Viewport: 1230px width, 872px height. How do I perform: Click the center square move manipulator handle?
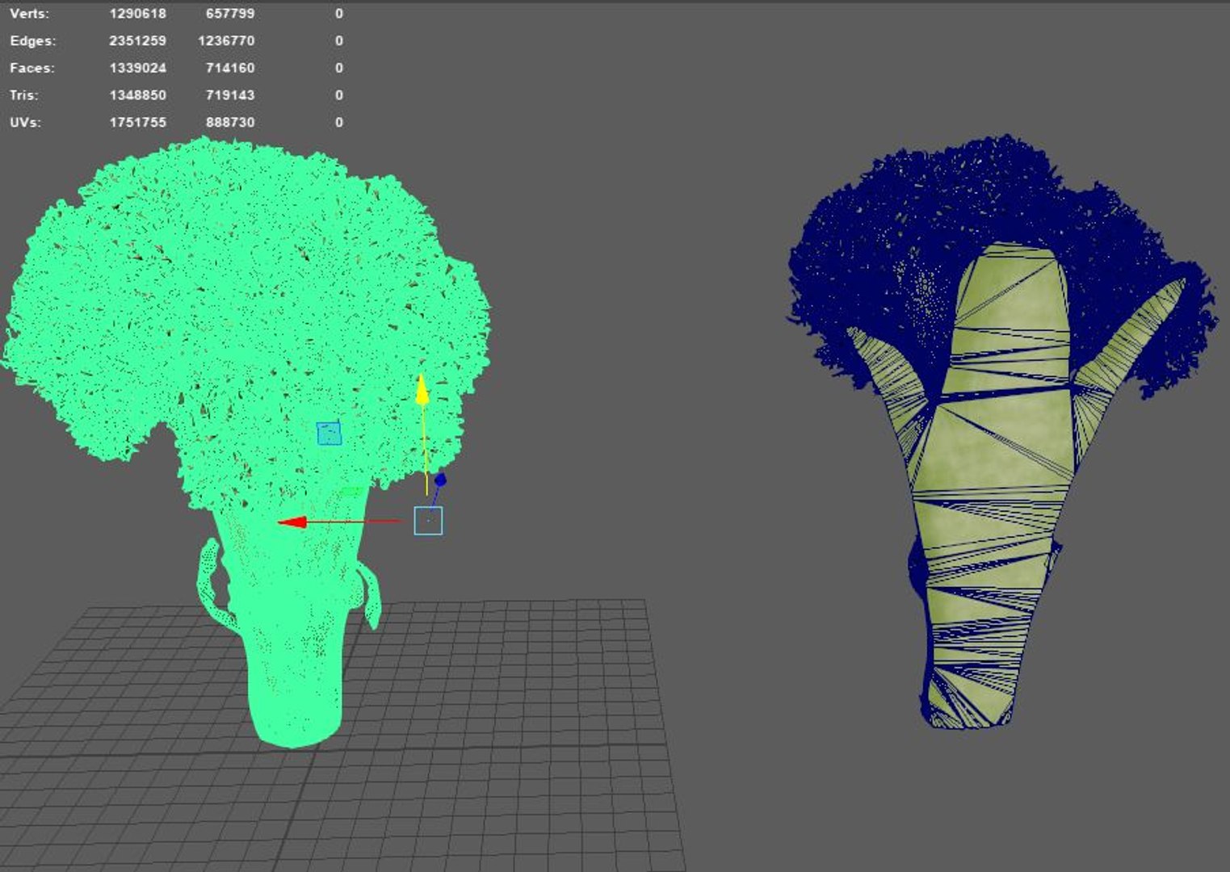click(x=428, y=521)
